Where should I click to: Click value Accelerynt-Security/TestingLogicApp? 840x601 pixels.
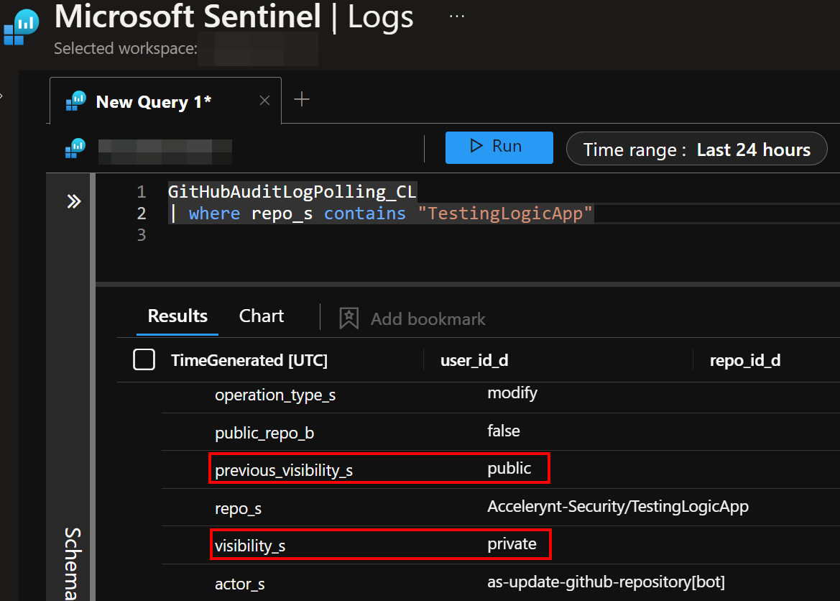[x=618, y=507]
